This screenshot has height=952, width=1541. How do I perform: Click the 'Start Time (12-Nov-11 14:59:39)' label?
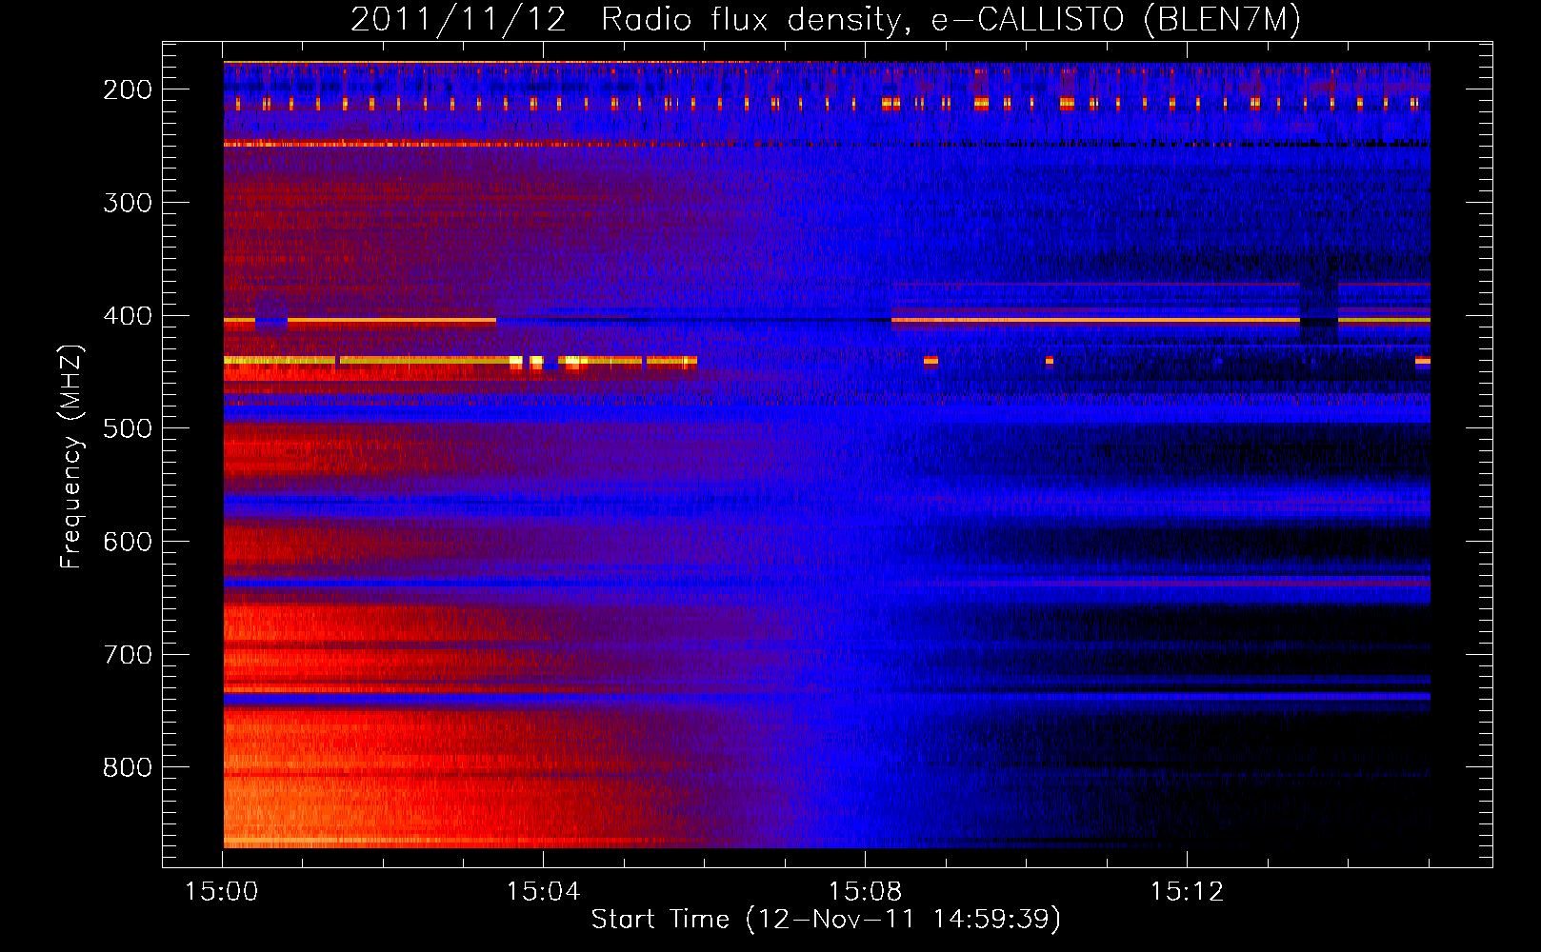click(x=826, y=920)
